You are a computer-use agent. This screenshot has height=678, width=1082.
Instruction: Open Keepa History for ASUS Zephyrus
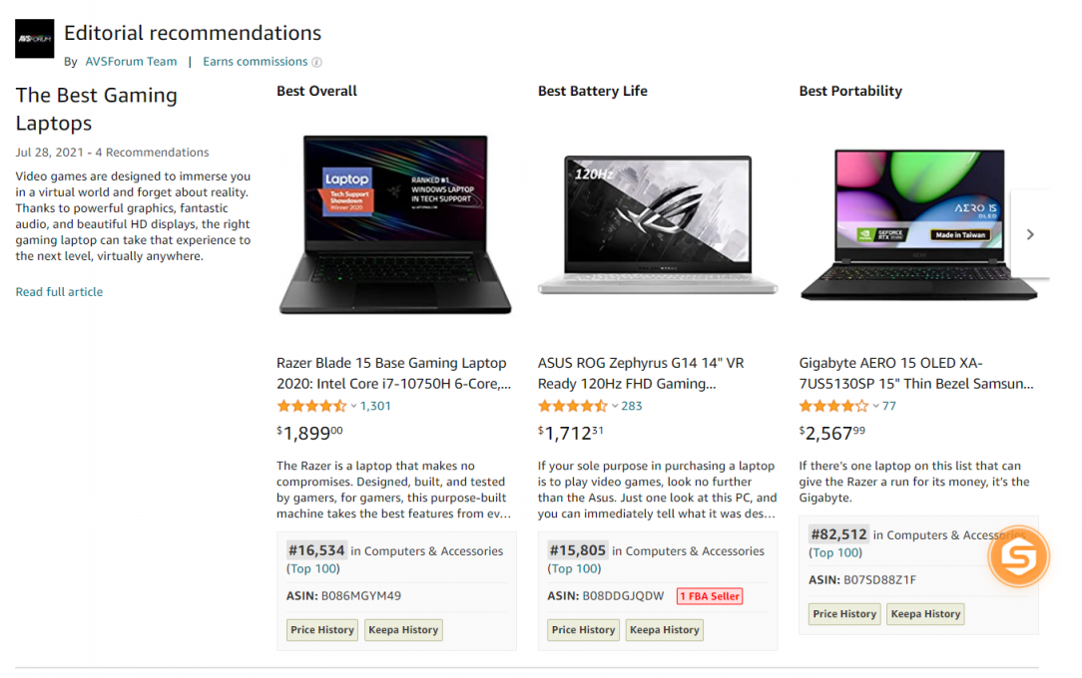click(665, 630)
